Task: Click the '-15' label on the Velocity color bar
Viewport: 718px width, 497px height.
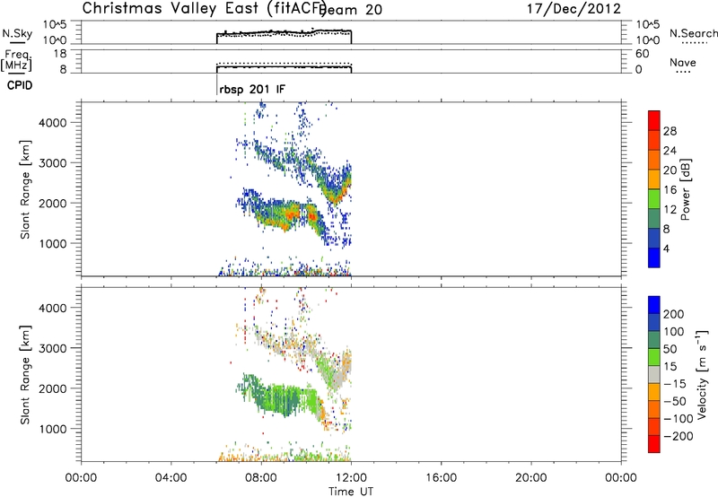Action: [675, 383]
